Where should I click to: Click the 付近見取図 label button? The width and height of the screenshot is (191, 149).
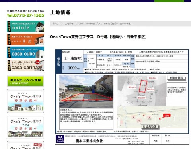pos(150,126)
